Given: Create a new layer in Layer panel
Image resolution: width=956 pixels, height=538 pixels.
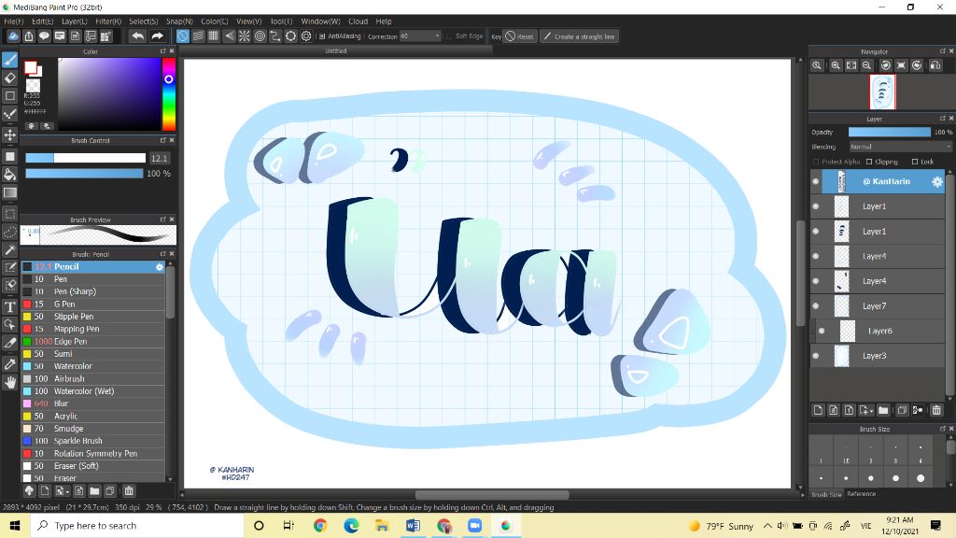Looking at the screenshot, I should [818, 410].
